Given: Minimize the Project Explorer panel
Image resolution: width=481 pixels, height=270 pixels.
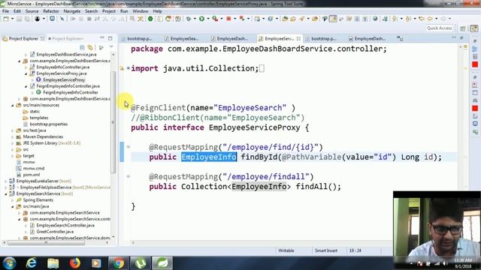Looking at the screenshot, I should 102,38.
